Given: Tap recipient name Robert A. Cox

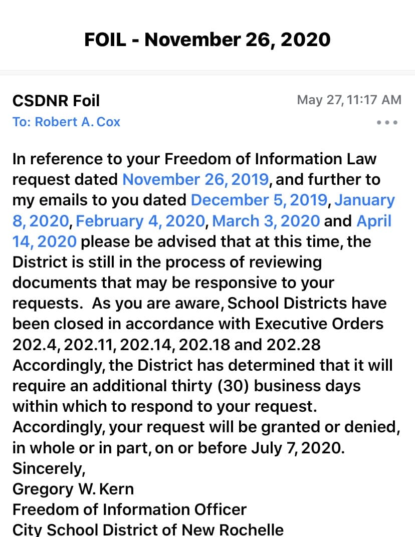Looking at the screenshot, I should [x=77, y=122].
